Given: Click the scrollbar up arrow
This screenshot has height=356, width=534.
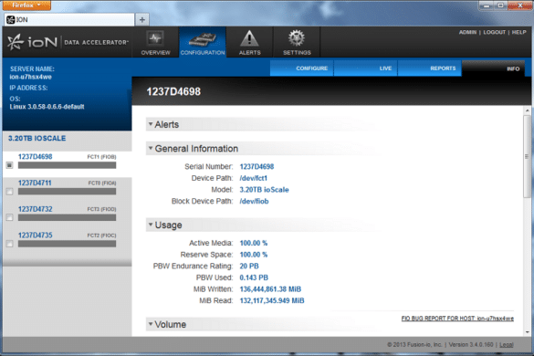Looking at the screenshot, I should click(x=528, y=110).
